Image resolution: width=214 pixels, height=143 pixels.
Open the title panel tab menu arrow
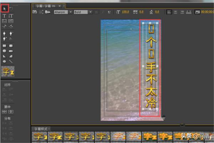pos(60,6)
